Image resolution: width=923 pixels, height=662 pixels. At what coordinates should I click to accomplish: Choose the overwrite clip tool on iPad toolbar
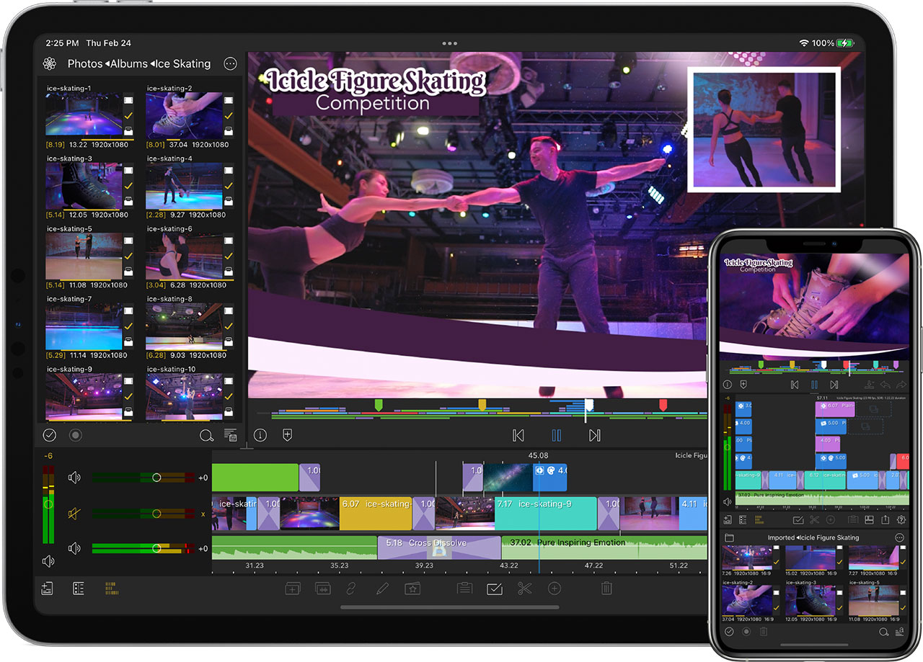click(322, 589)
